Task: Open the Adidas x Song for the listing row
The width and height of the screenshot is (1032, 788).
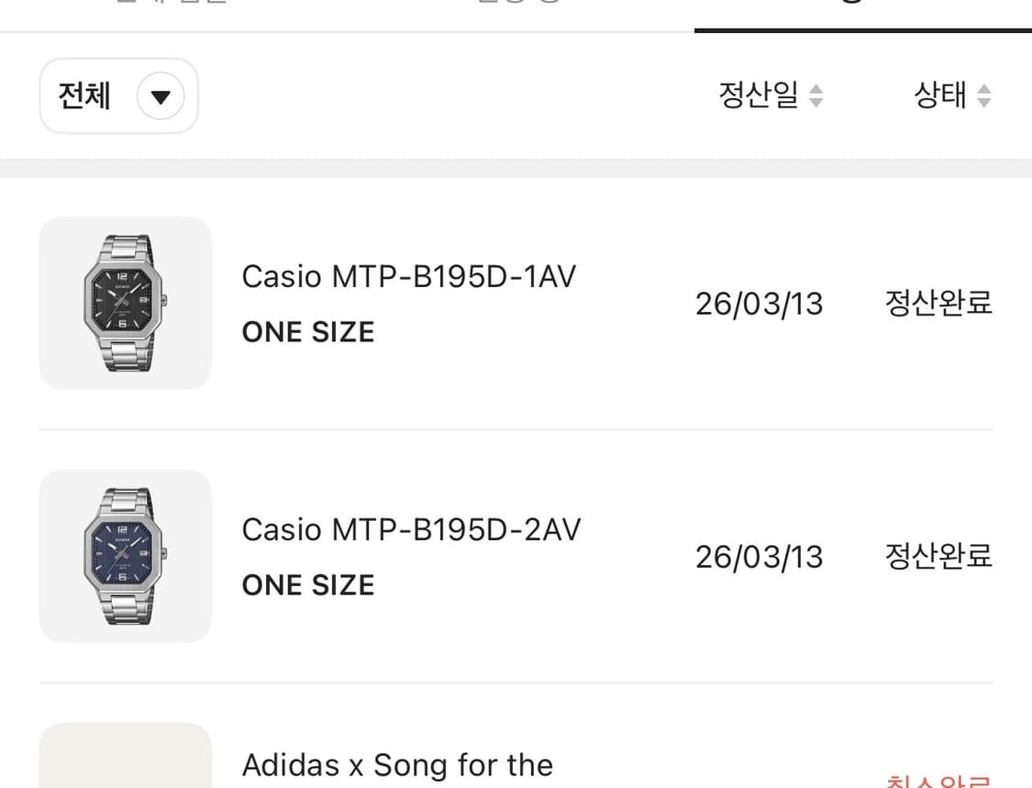Action: point(396,764)
